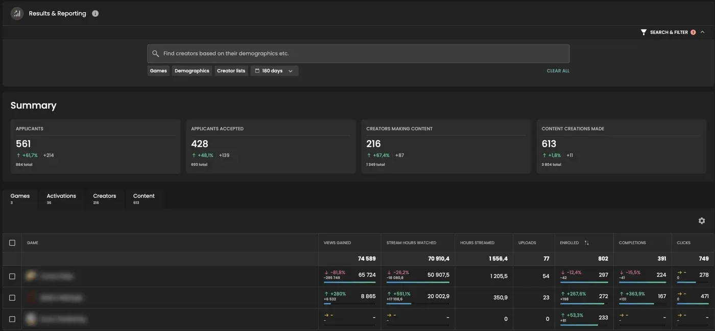Click the Applicants summary card value 561
The width and height of the screenshot is (715, 331).
[23, 144]
